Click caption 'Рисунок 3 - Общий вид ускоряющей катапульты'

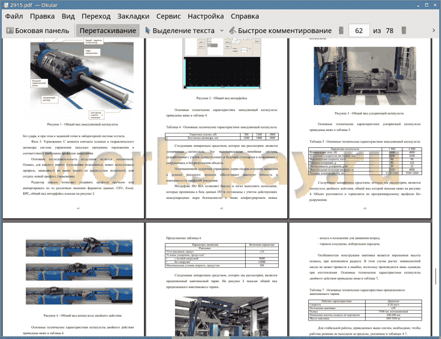369,113
